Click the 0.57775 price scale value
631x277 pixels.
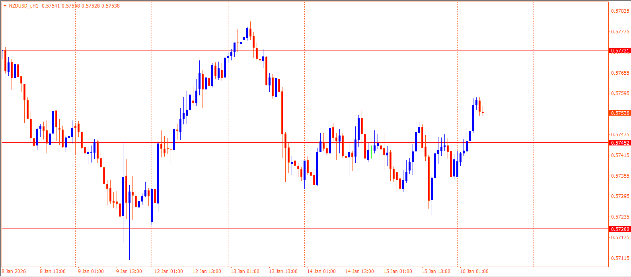coord(620,32)
